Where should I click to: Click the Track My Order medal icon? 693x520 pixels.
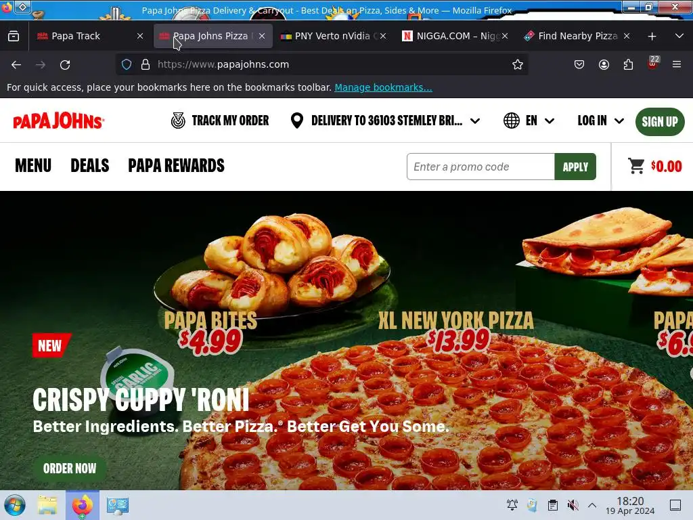click(x=178, y=121)
